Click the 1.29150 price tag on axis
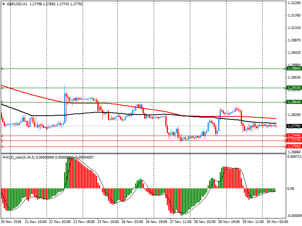 click(x=294, y=88)
